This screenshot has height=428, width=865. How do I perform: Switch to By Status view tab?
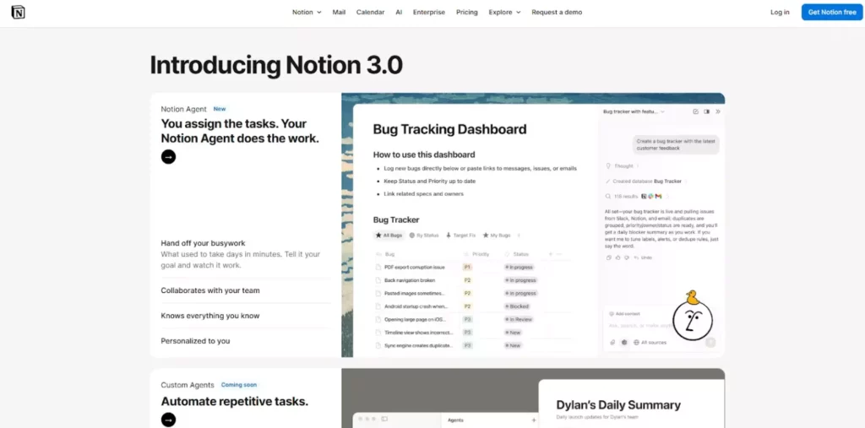click(x=424, y=235)
